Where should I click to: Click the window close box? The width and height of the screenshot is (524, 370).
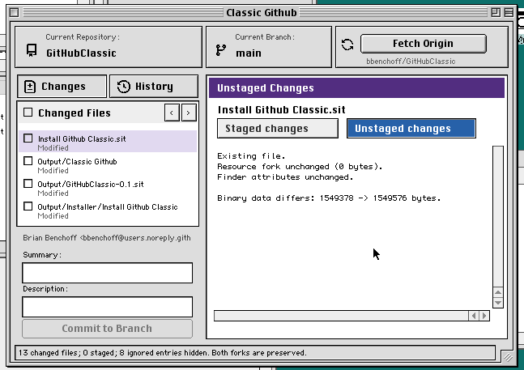pyautogui.click(x=14, y=13)
